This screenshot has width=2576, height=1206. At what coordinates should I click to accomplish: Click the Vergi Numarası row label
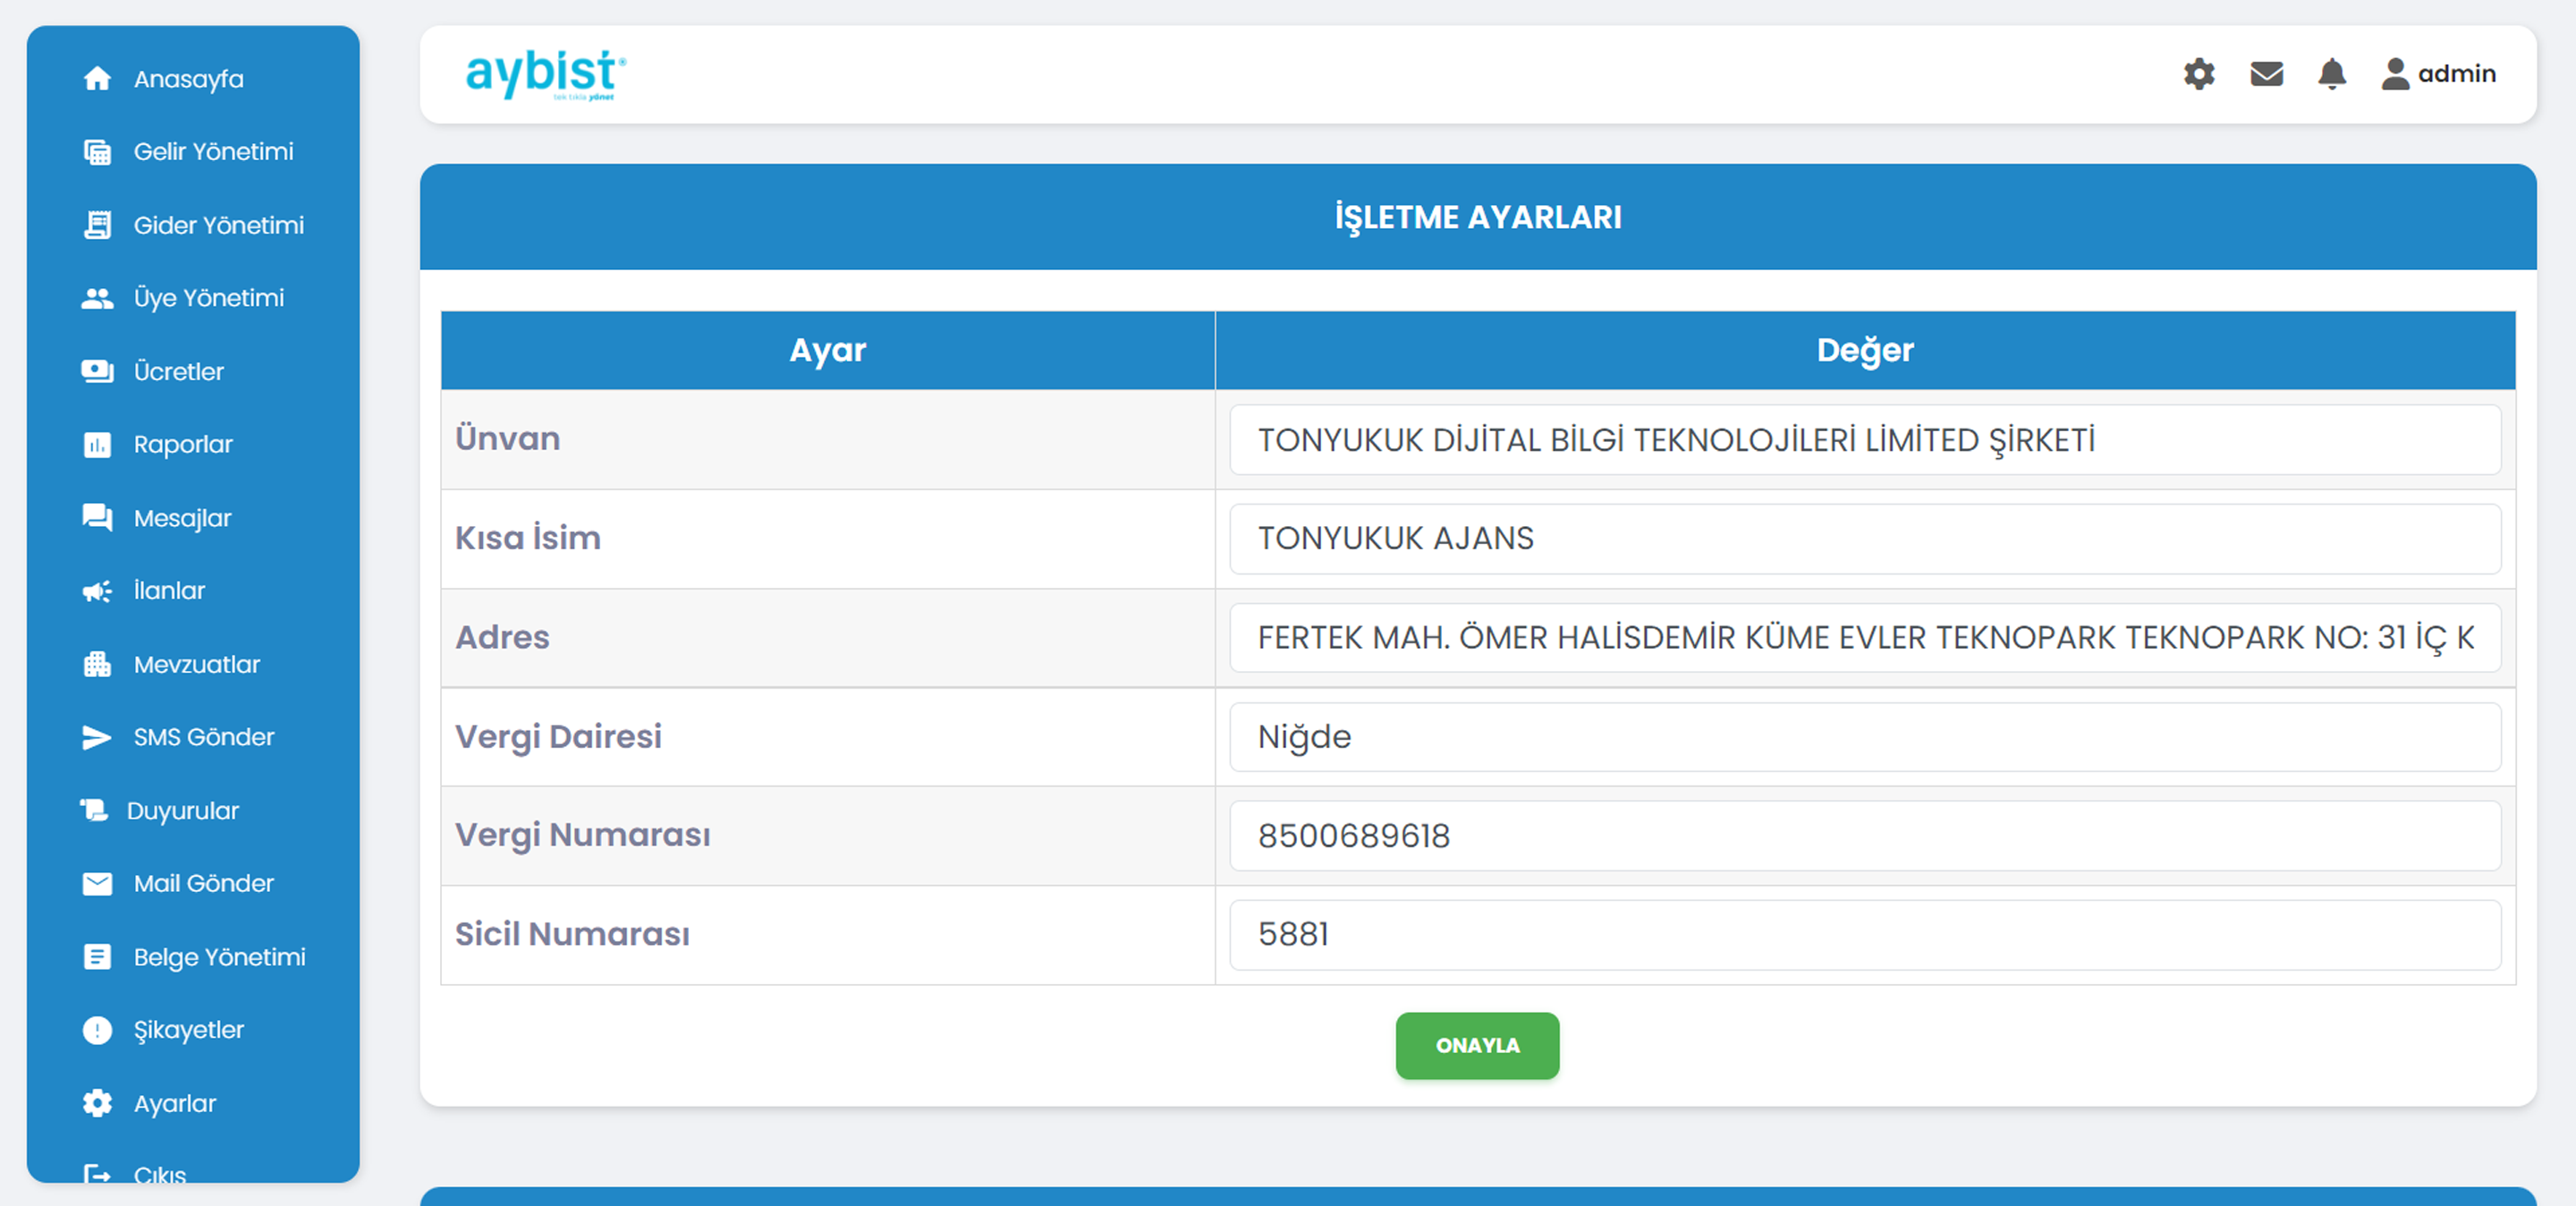pyautogui.click(x=583, y=835)
